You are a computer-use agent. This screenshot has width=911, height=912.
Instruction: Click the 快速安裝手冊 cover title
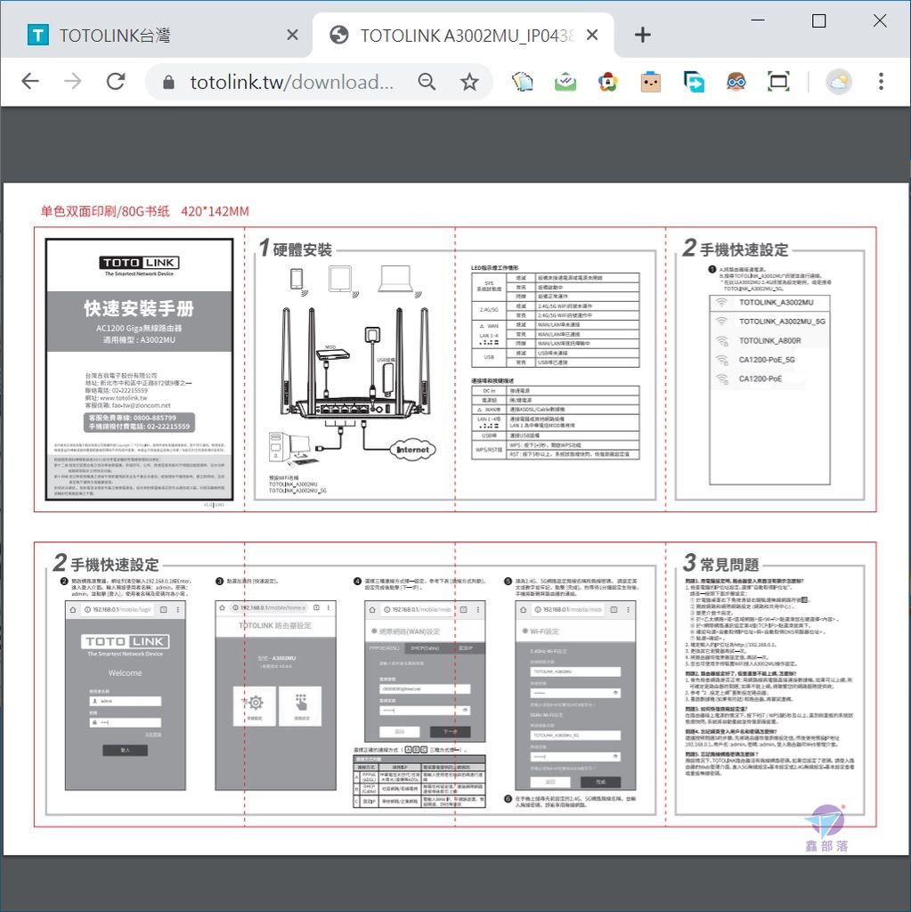point(139,308)
